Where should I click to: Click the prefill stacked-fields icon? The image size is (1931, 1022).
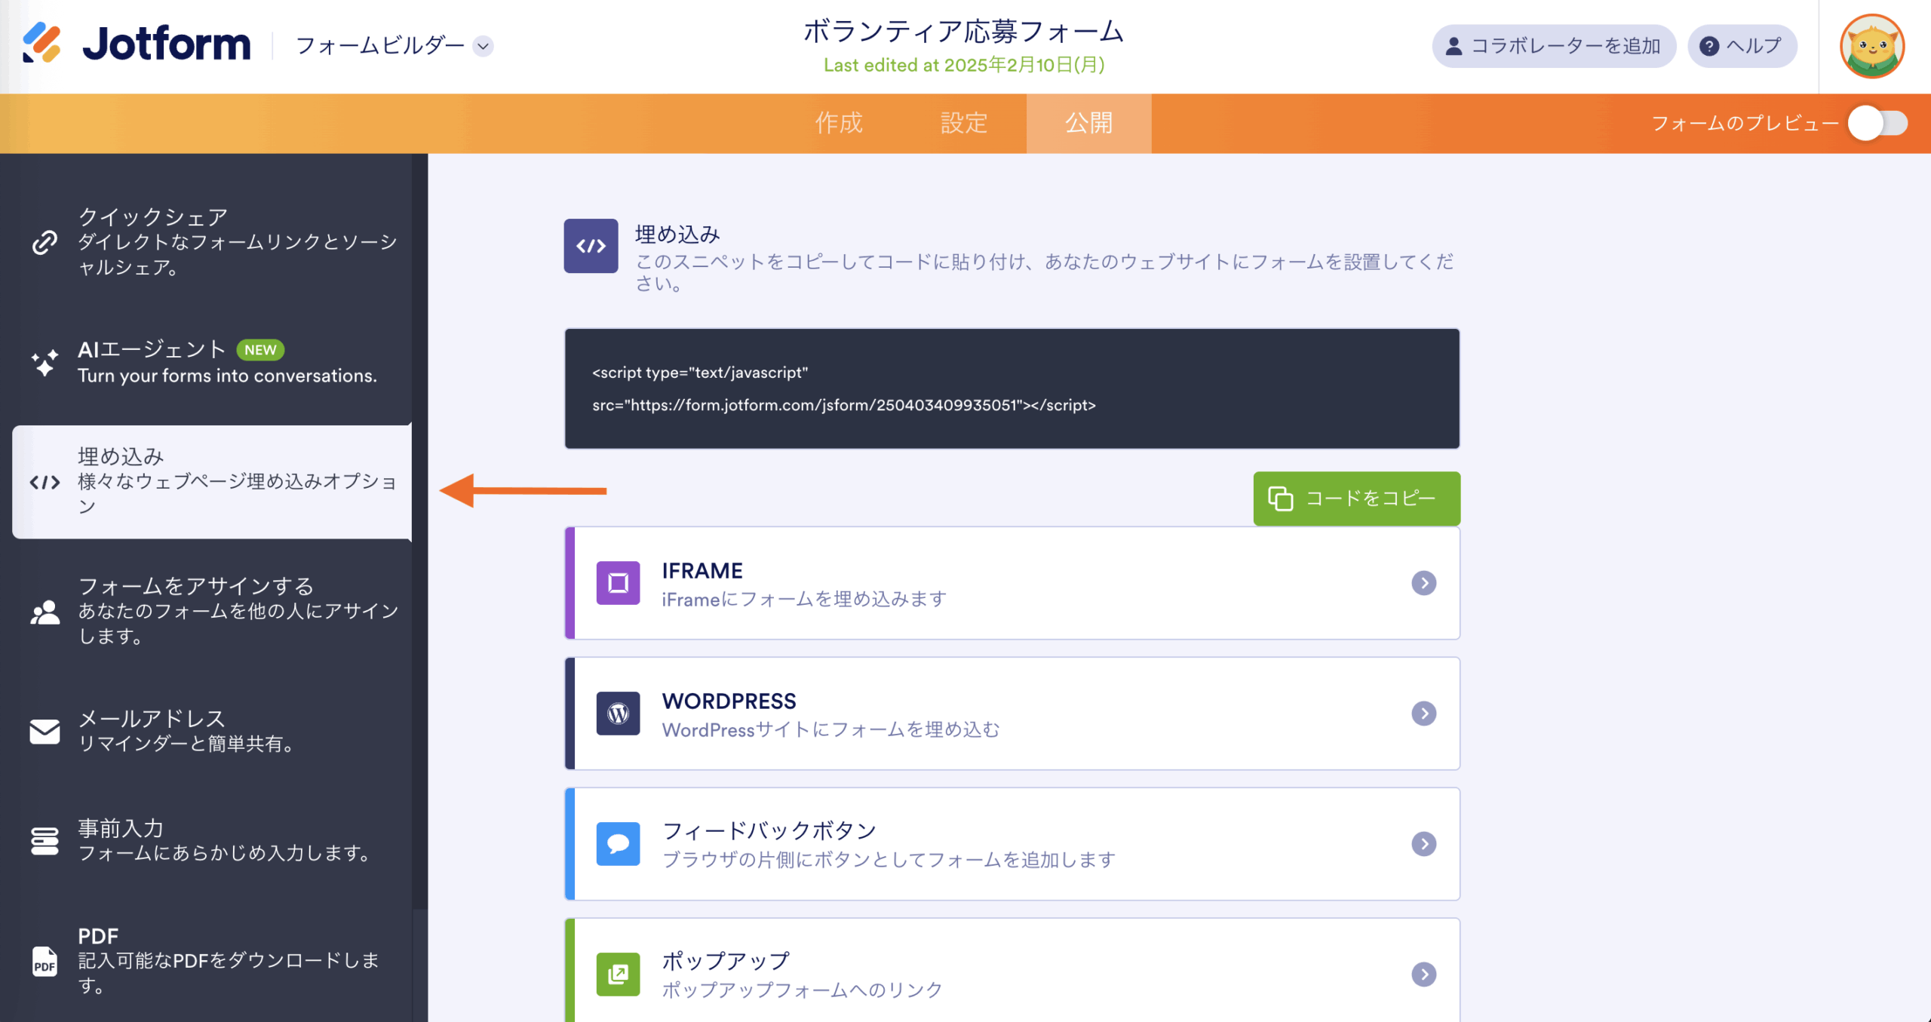(x=45, y=840)
